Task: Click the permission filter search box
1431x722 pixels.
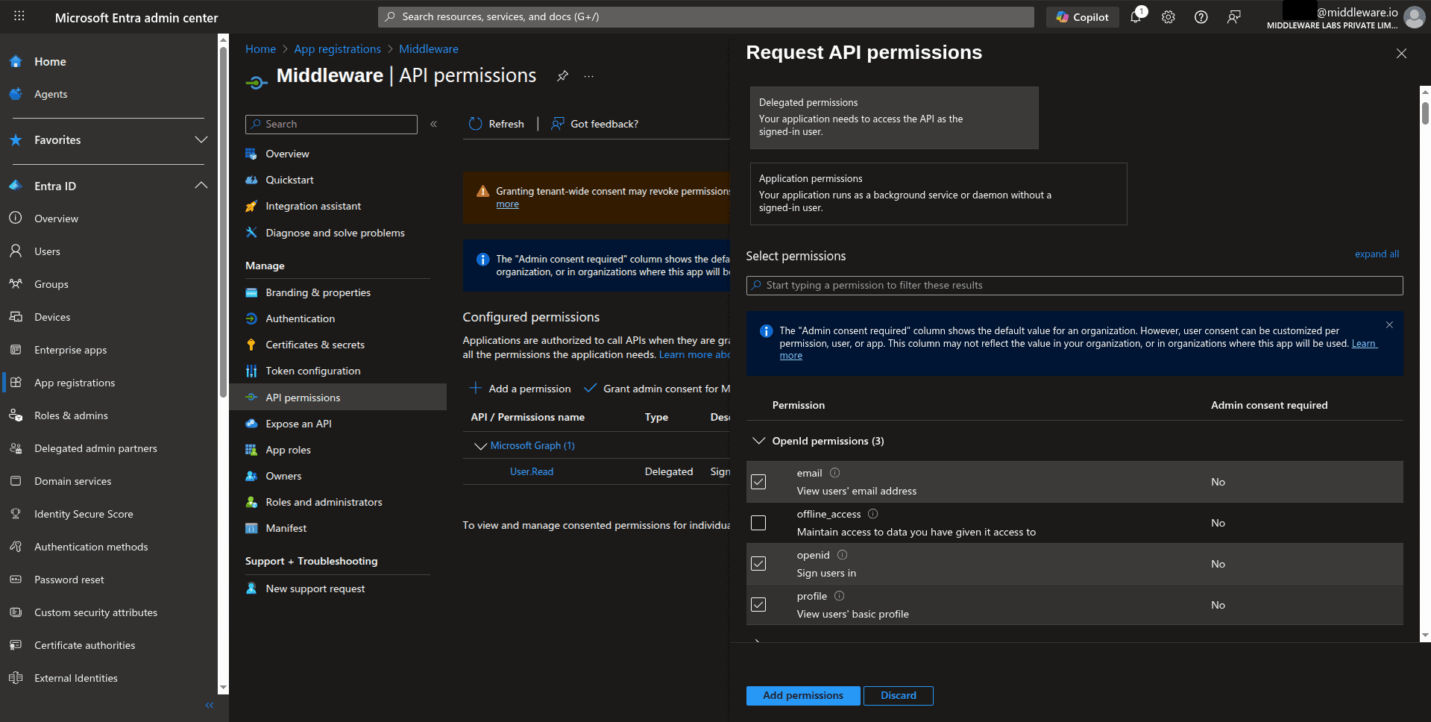Action: [1074, 285]
